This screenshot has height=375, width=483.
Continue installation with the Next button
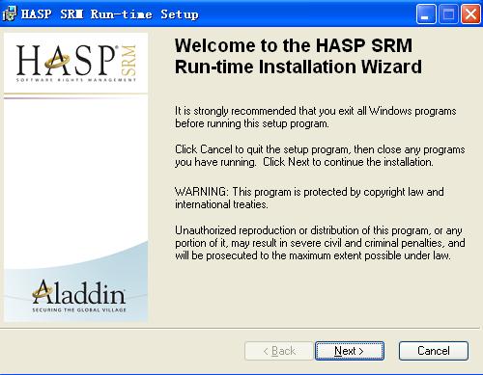pyautogui.click(x=350, y=351)
